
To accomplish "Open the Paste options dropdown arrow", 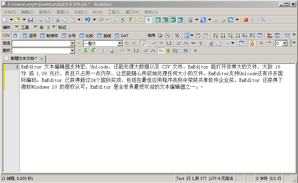I will click(79, 20).
